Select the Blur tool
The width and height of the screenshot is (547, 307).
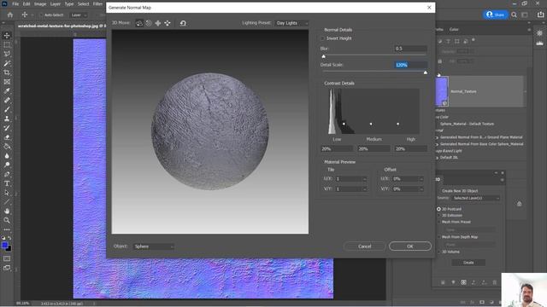coord(7,155)
